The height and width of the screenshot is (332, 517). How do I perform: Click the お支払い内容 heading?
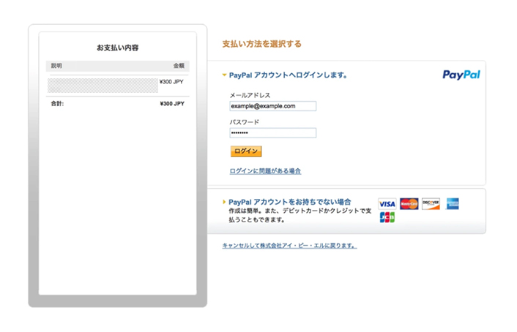tap(118, 48)
